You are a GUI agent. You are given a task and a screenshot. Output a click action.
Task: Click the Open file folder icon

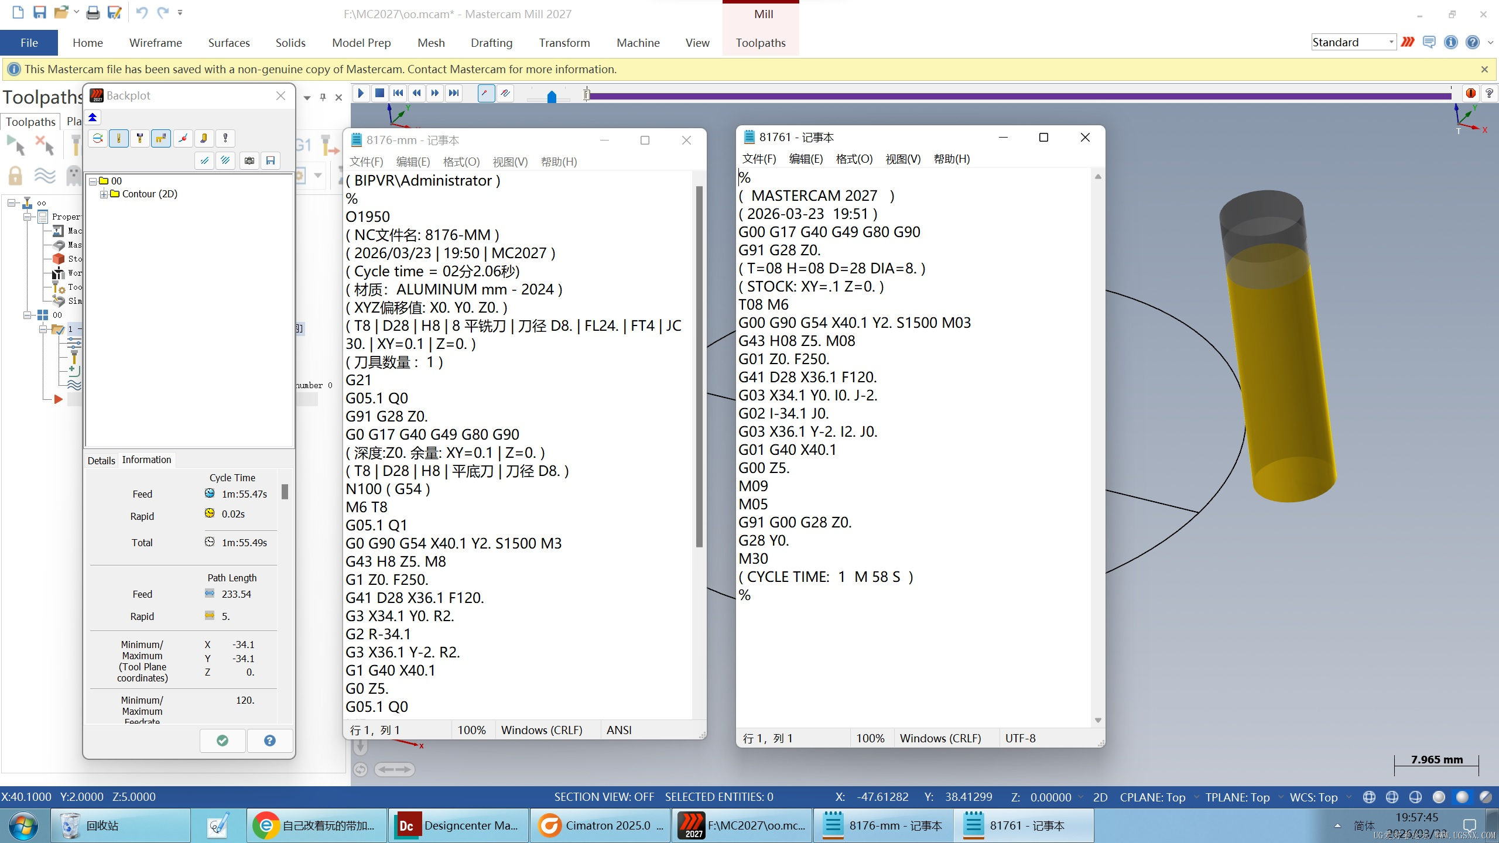coord(61,12)
